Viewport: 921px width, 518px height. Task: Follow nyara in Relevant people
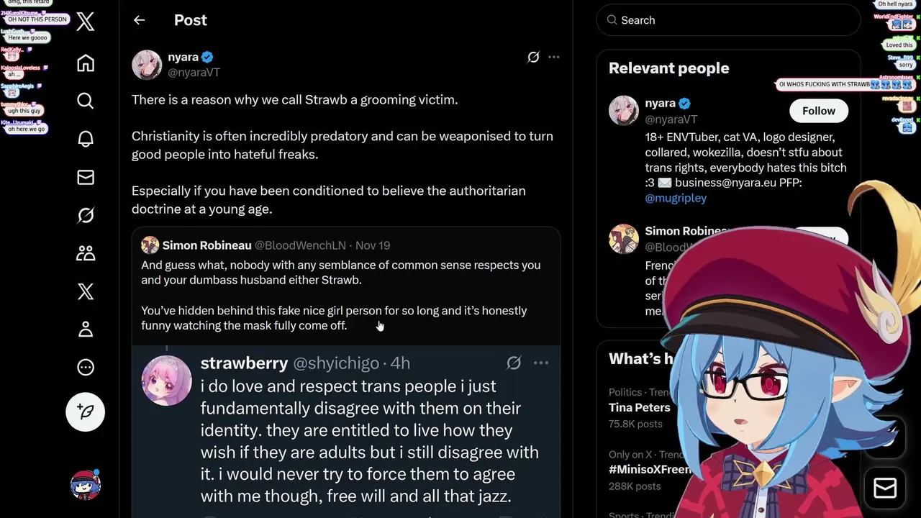(818, 111)
